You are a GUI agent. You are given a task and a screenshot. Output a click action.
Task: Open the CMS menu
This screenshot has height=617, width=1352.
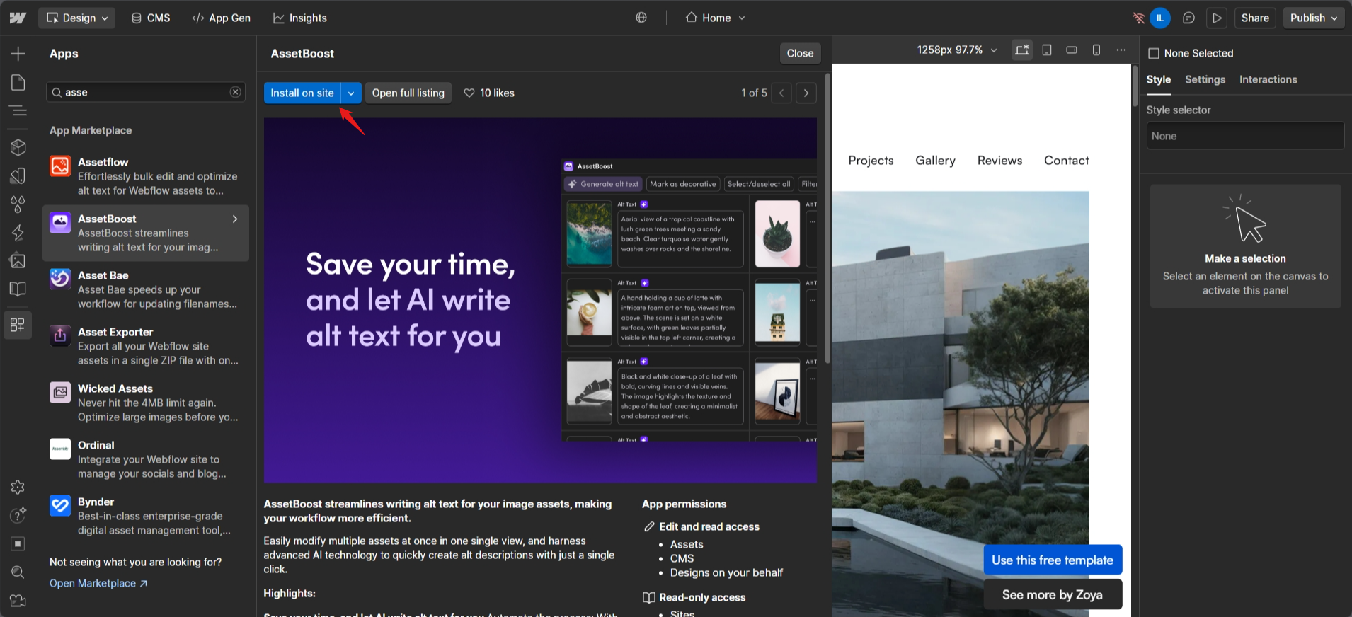[x=151, y=18]
